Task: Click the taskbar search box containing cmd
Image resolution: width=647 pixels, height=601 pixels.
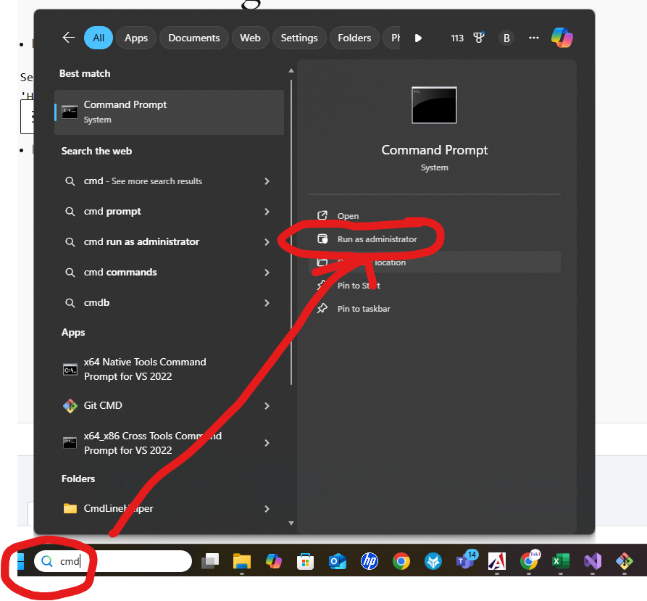Action: point(112,561)
